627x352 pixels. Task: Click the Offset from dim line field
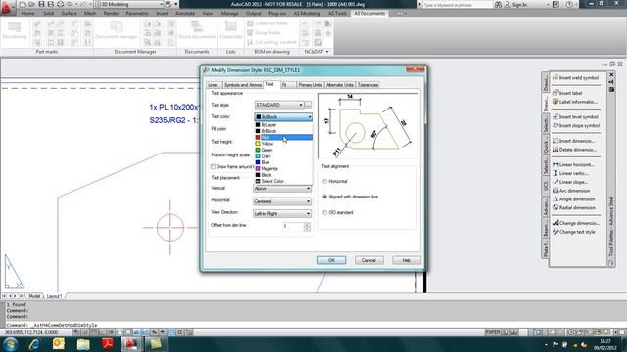point(293,227)
